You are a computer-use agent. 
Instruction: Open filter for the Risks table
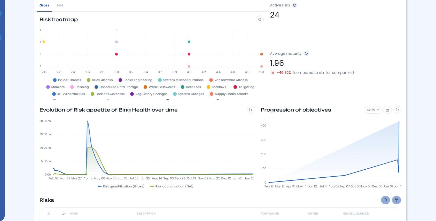pos(396,200)
